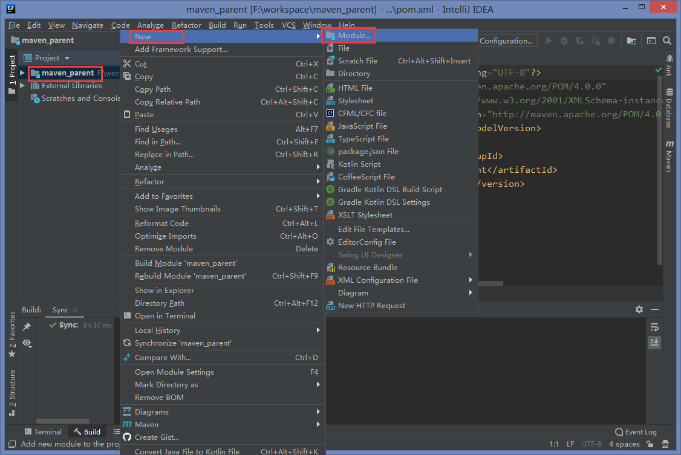Hide the Build panel with minus icon
Screen dimensions: 681x455
(x=655, y=309)
